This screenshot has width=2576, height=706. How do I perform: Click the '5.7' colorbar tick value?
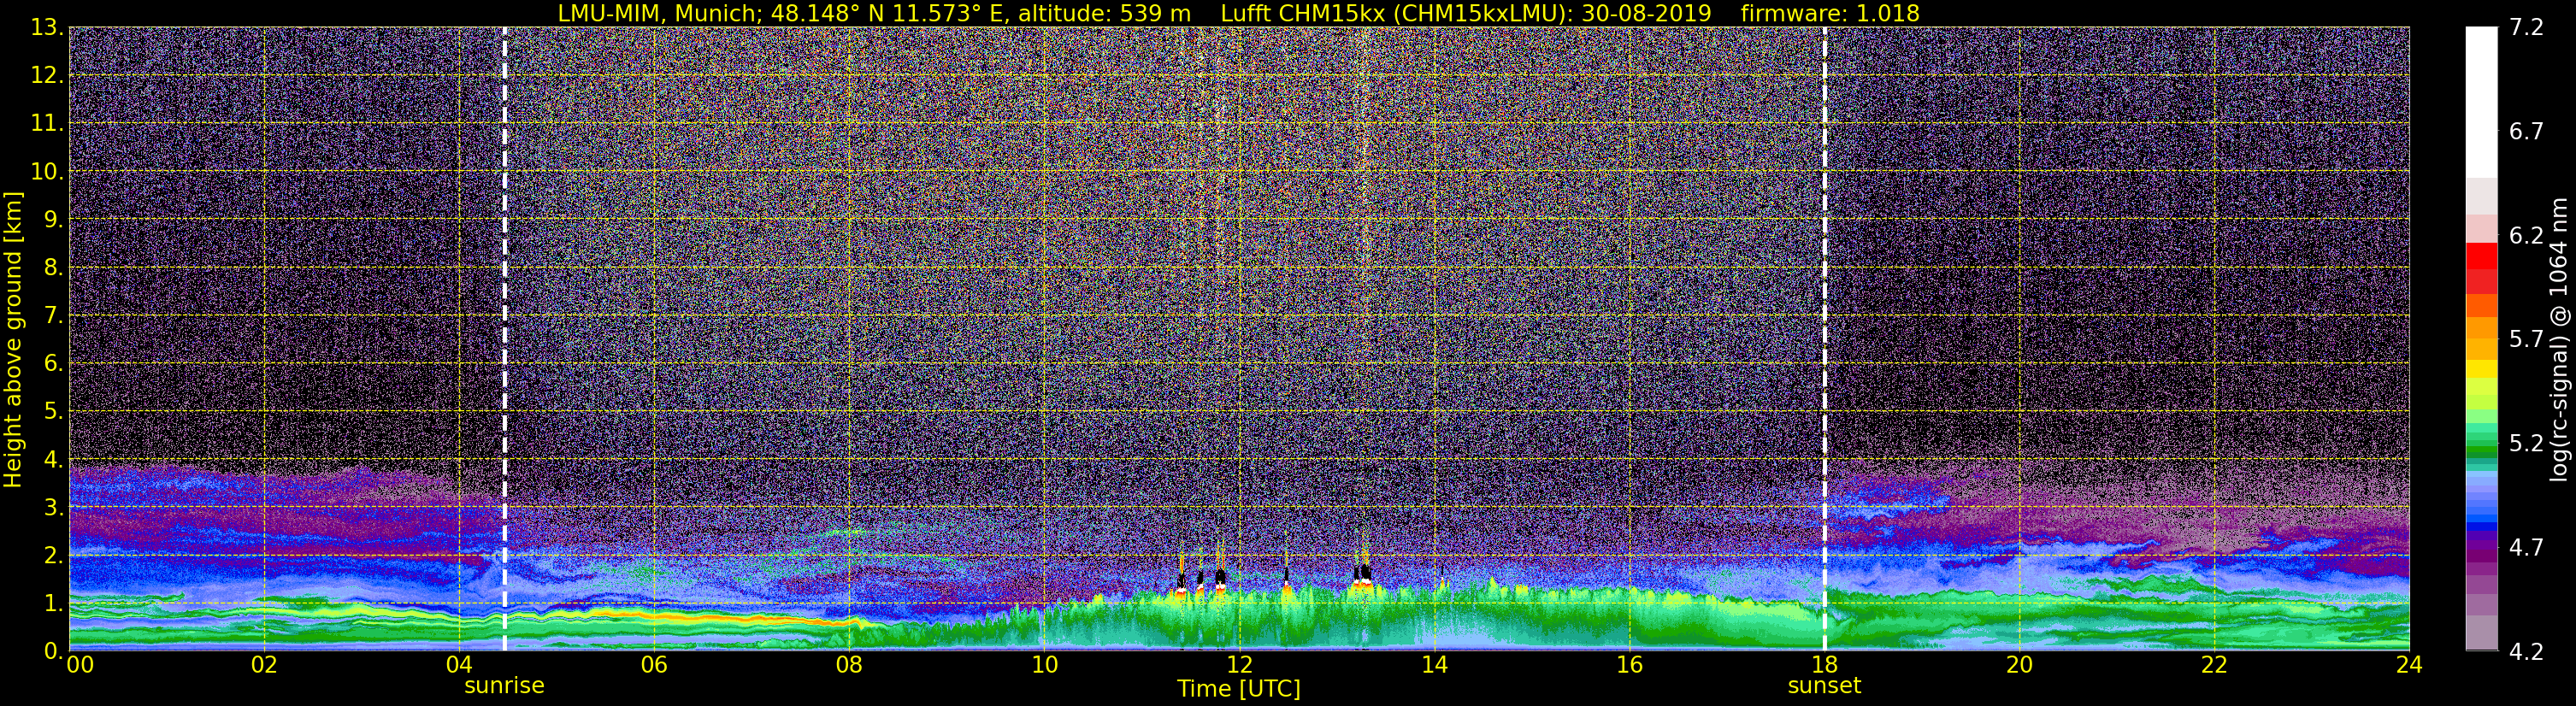pyautogui.click(x=2526, y=339)
